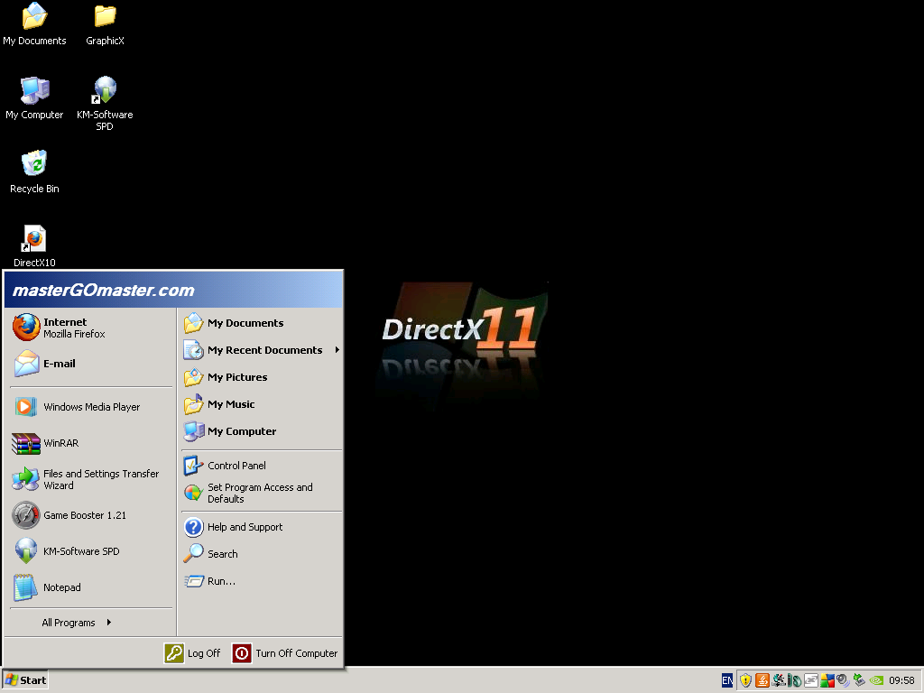
Task: Click the Safely Remove Hardware tray icon
Action: tap(859, 680)
